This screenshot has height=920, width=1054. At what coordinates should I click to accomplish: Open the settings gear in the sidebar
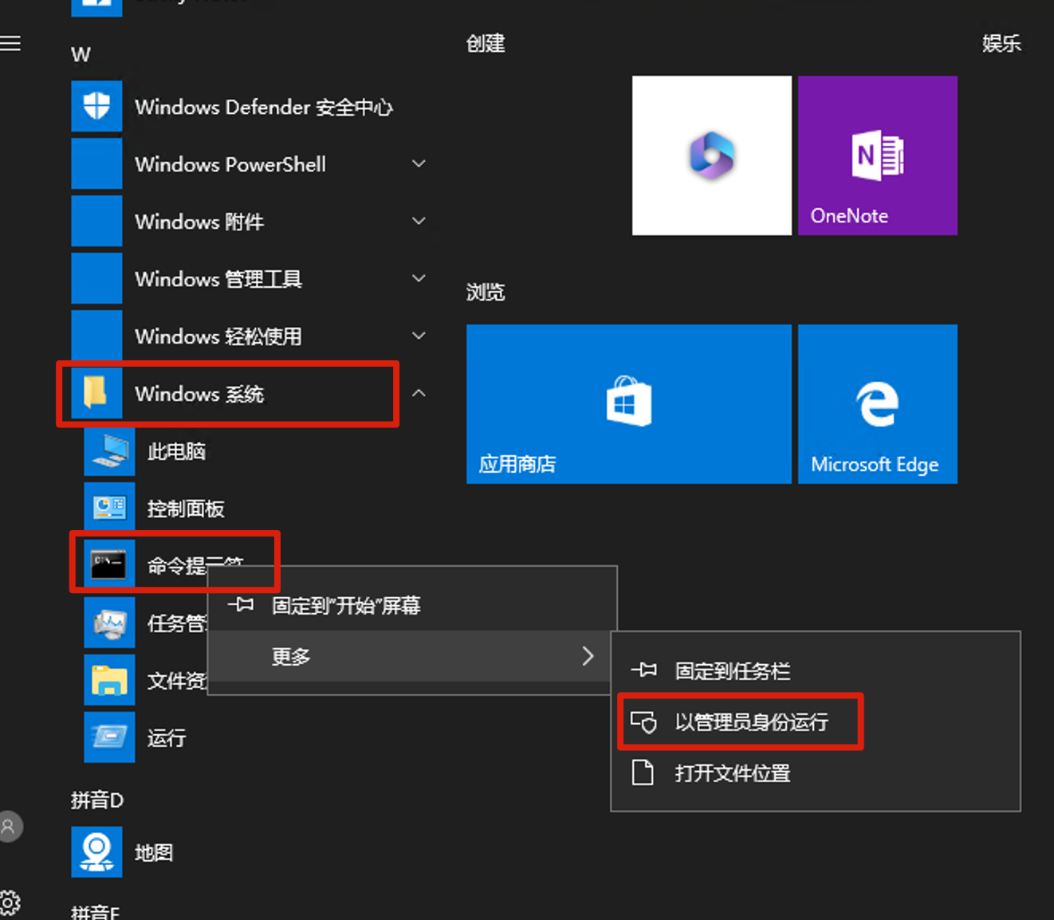pyautogui.click(x=11, y=901)
